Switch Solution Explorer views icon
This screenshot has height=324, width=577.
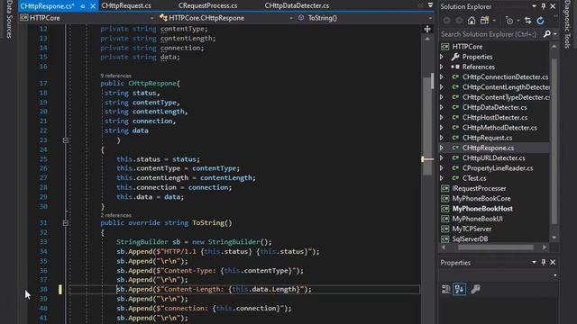point(485,21)
